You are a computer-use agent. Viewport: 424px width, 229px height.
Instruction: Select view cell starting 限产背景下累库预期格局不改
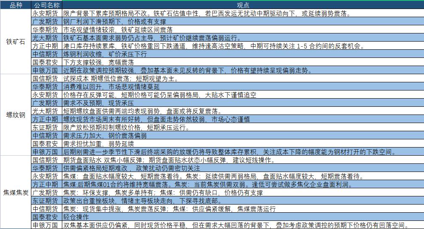pyautogui.click(x=243, y=13)
